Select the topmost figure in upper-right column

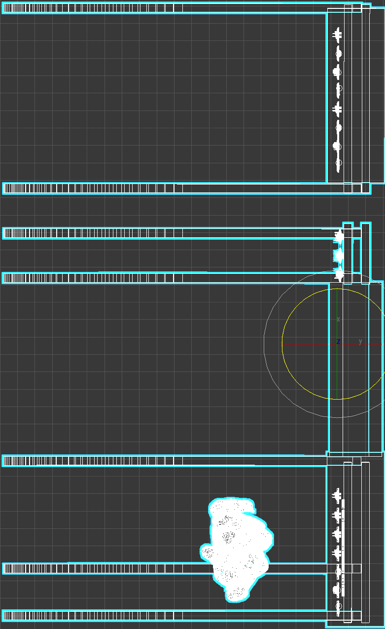338,35
